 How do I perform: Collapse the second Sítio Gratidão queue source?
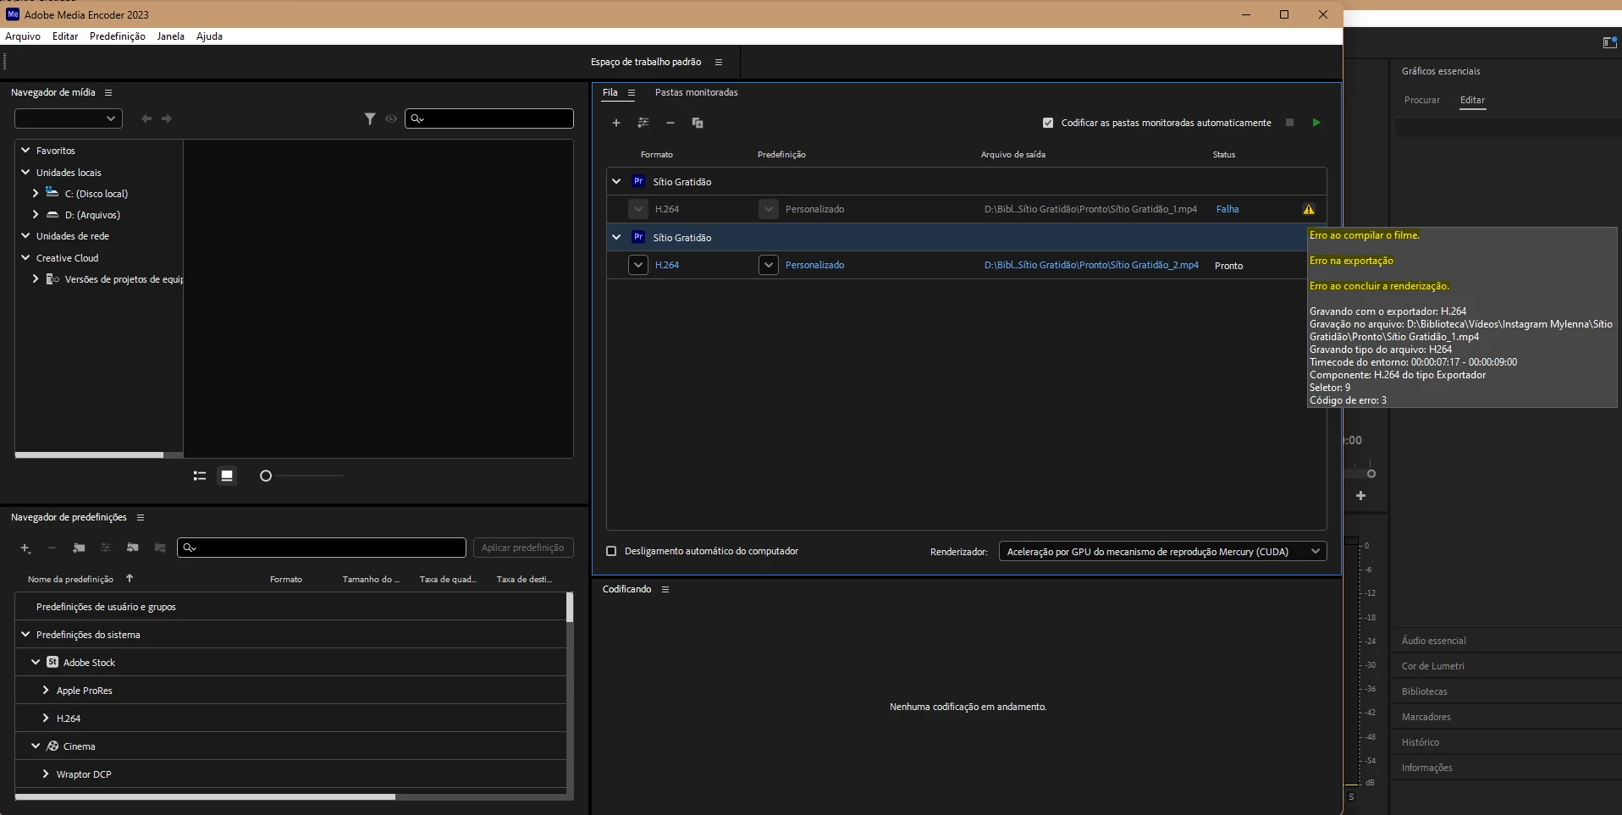coord(616,237)
